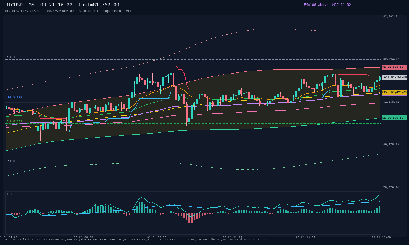Screen dimensions: 409x245
Task: Click the 82,902.91 price axis label
Action: click(391, 16)
